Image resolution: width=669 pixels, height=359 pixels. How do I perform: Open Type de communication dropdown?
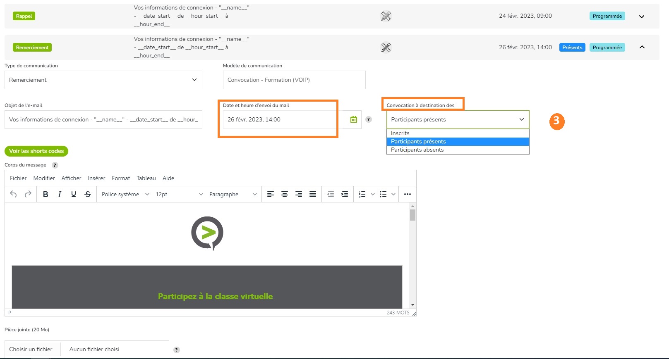coord(103,80)
